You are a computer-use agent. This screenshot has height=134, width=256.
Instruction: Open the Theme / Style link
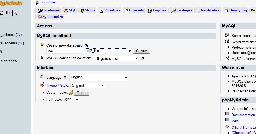(x=57, y=85)
